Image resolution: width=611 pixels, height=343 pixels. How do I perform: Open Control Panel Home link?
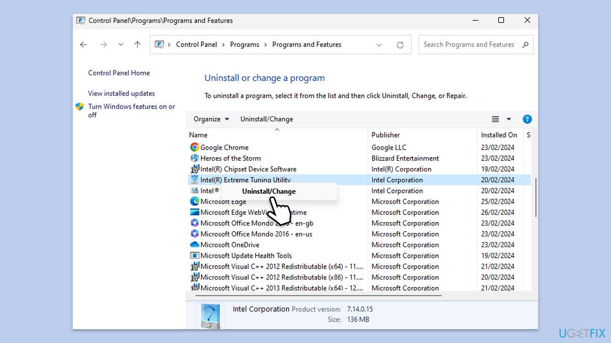[x=119, y=73]
